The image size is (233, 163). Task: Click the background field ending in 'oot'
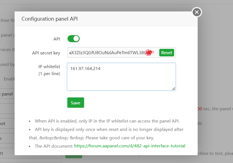coord(7,123)
